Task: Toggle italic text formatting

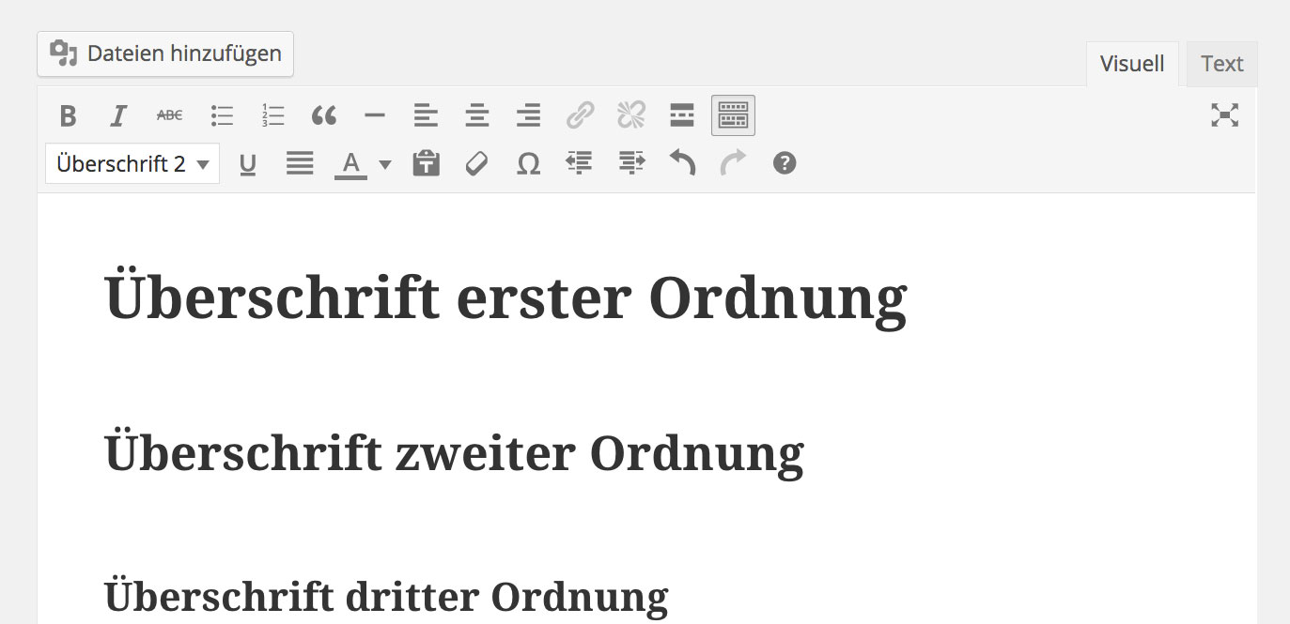Action: (118, 115)
